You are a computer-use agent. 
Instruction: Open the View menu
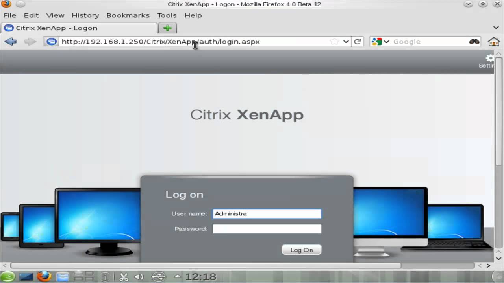point(55,15)
